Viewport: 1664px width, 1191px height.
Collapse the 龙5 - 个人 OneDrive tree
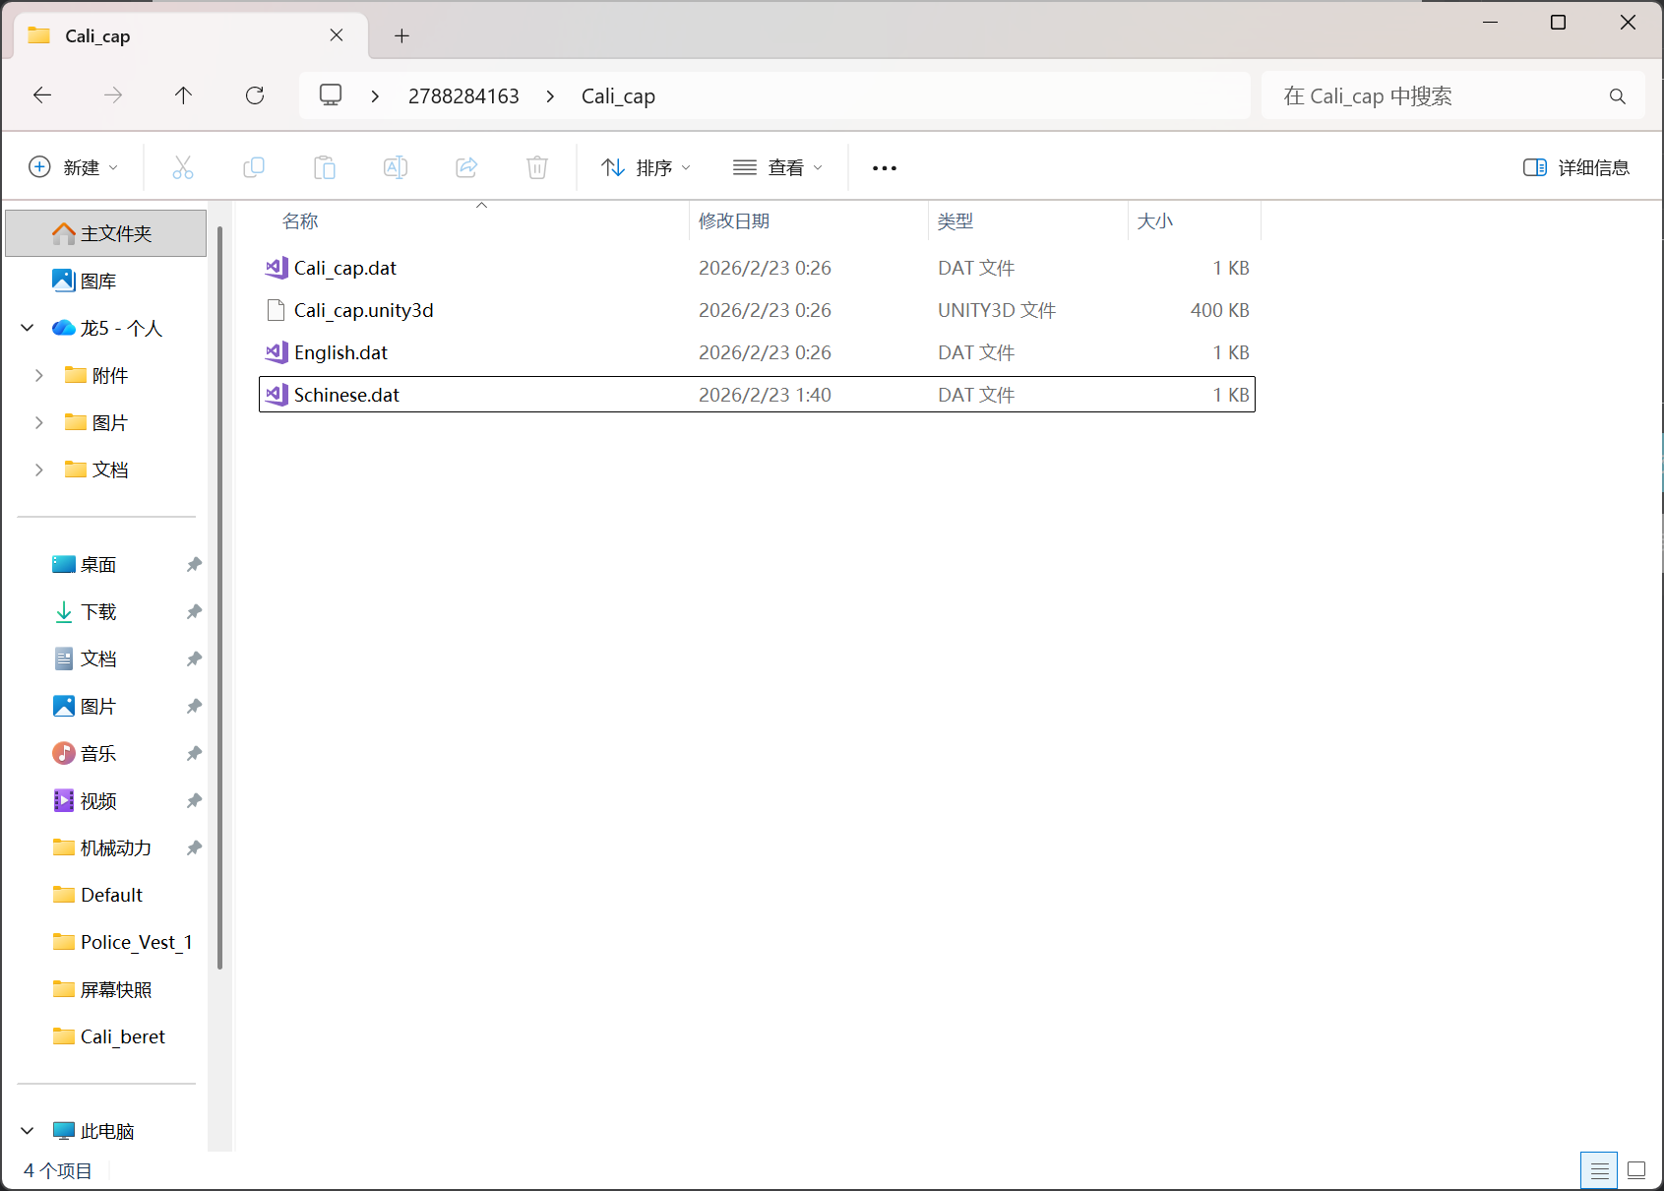point(28,328)
